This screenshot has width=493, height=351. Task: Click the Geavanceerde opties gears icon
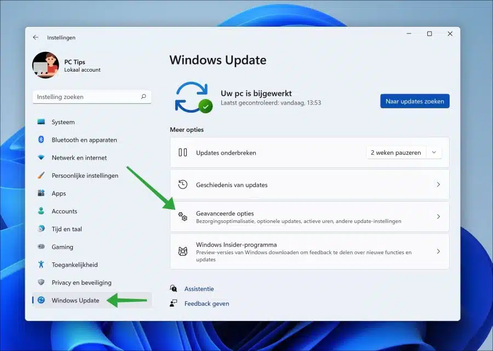pyautogui.click(x=182, y=217)
